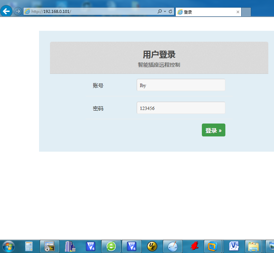Click the green 登录 login button

[x=213, y=130]
